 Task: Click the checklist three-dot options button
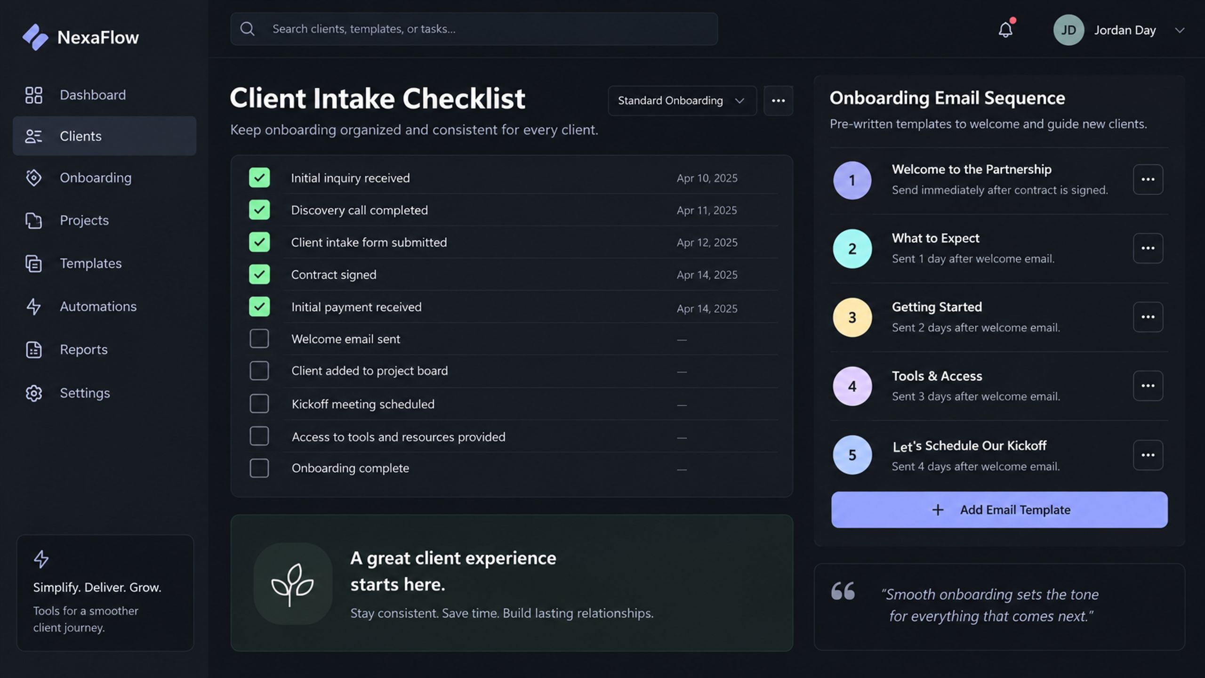tap(778, 100)
